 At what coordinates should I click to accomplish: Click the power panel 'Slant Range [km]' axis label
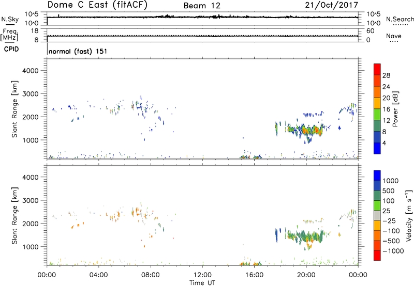click(14, 109)
